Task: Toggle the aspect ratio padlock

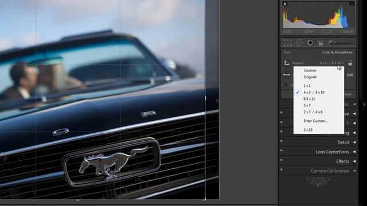Action: 350,63
